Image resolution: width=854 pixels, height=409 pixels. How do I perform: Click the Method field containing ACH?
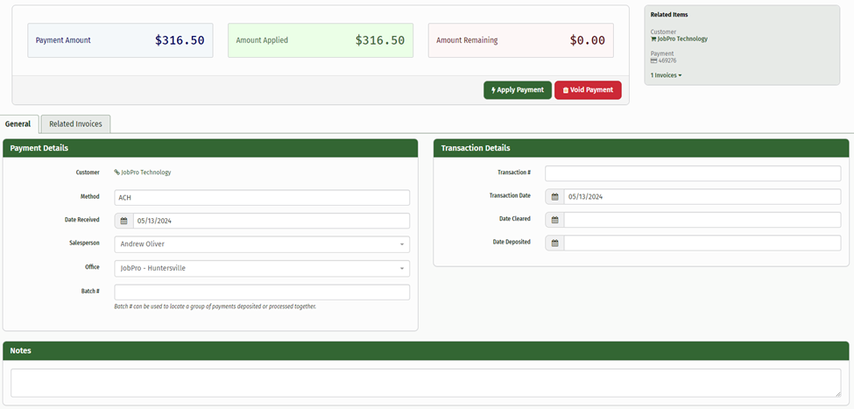pyautogui.click(x=261, y=198)
